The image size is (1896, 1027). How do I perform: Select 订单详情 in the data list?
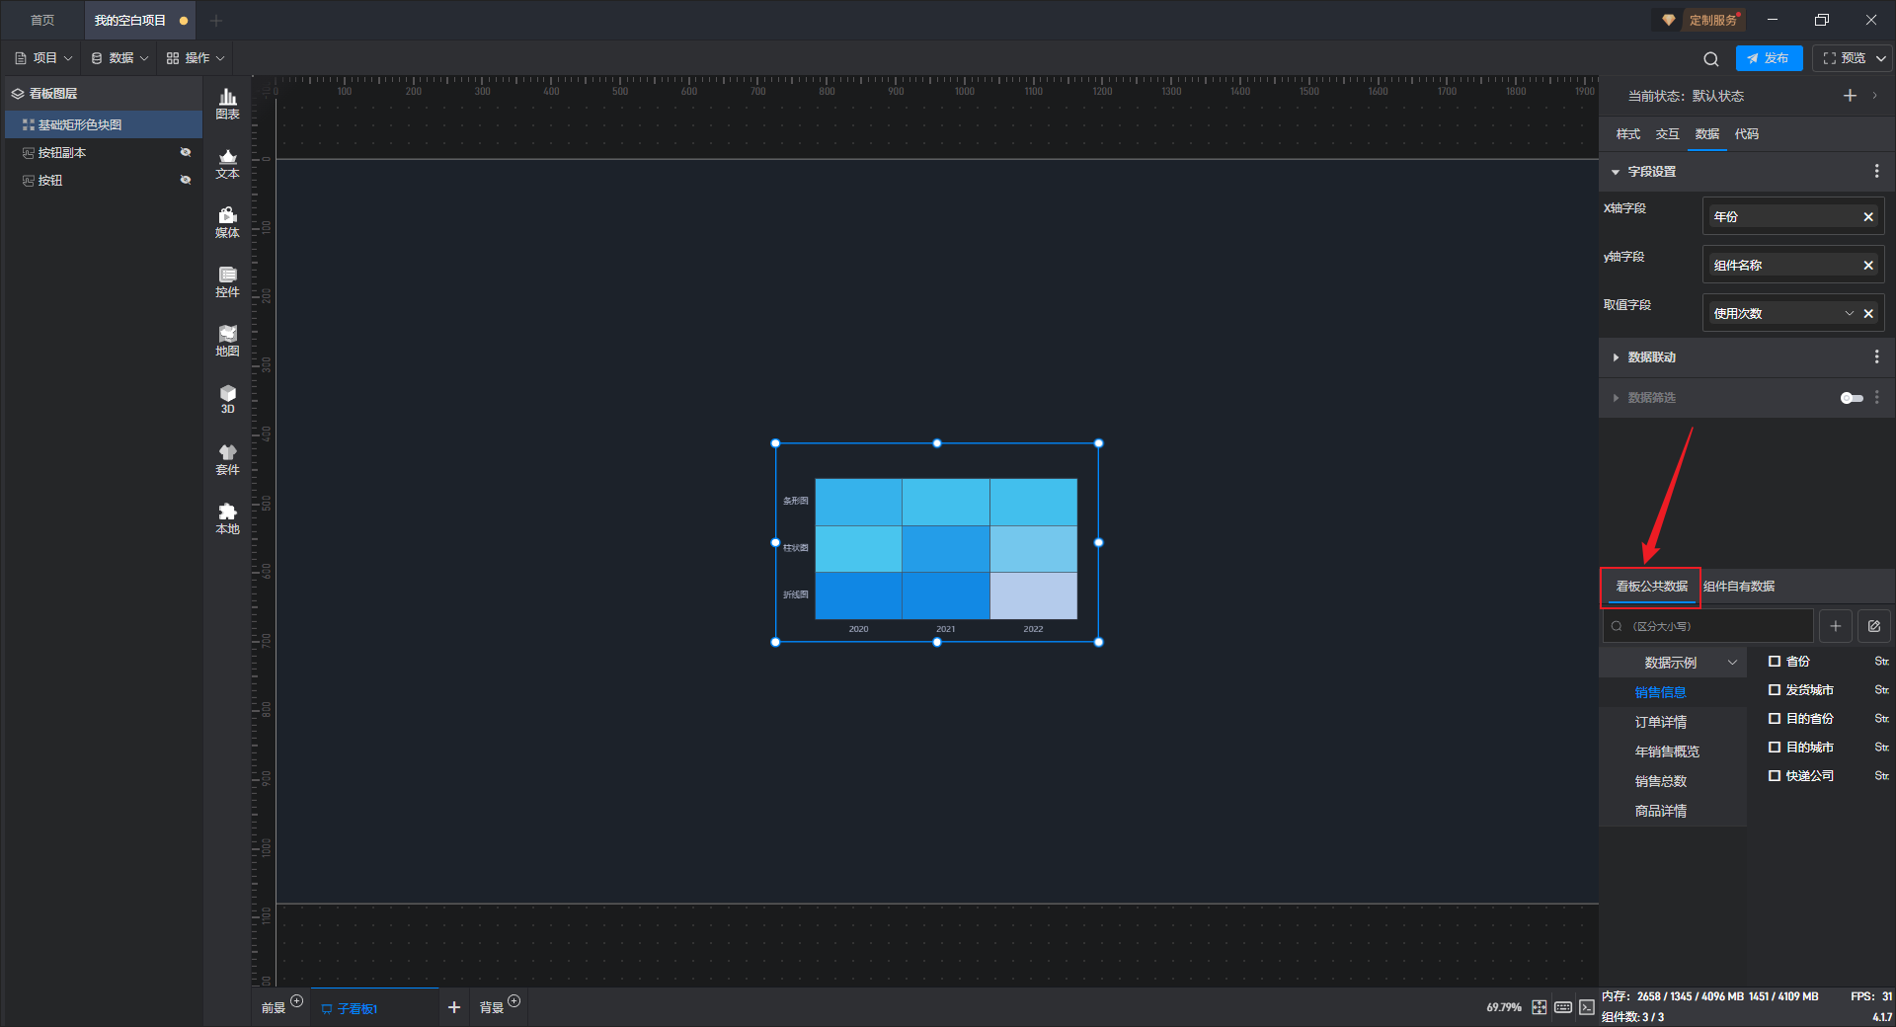(1661, 722)
